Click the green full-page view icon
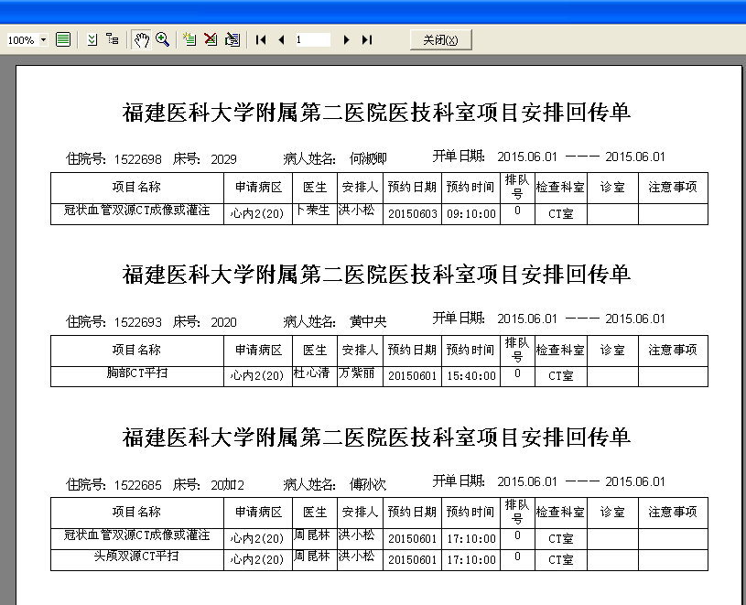Image resolution: width=746 pixels, height=605 pixels. 63,39
